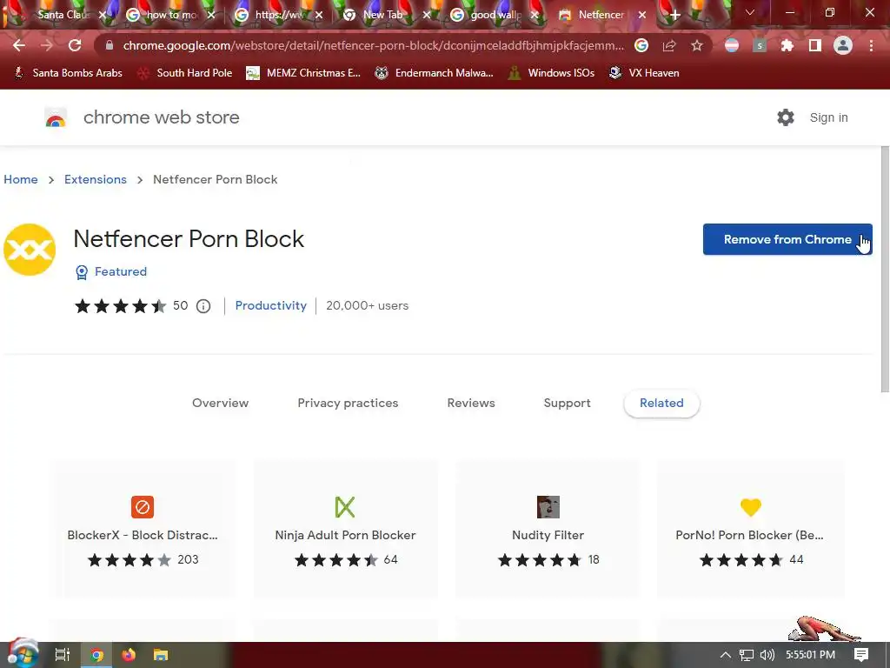The image size is (890, 668).
Task: Click the Sign in link
Action: click(x=828, y=117)
